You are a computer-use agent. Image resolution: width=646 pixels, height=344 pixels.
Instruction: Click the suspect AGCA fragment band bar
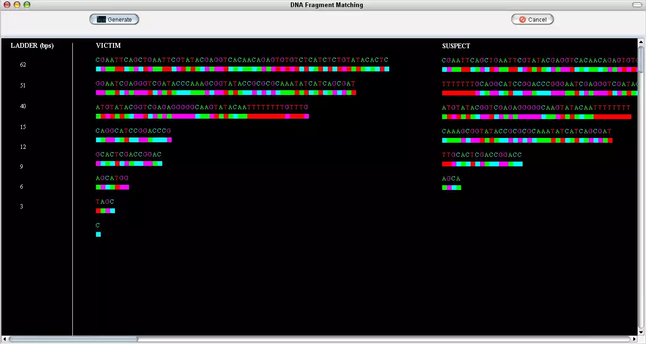point(452,187)
